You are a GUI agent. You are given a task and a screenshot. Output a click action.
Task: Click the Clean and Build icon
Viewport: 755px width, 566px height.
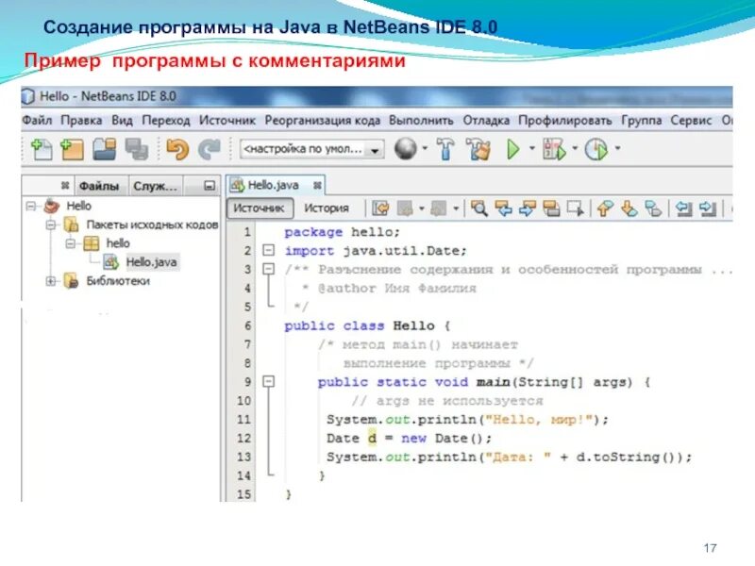click(x=478, y=149)
